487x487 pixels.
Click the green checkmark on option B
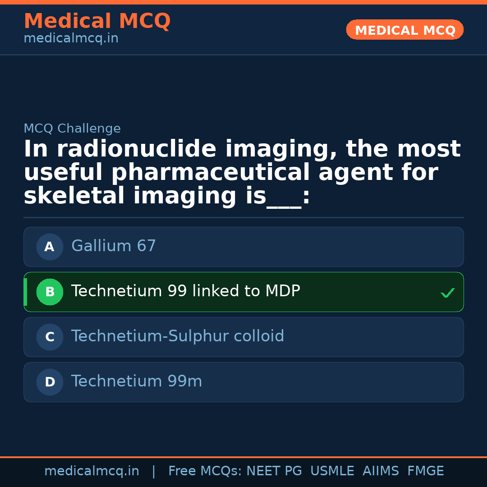coord(447,293)
